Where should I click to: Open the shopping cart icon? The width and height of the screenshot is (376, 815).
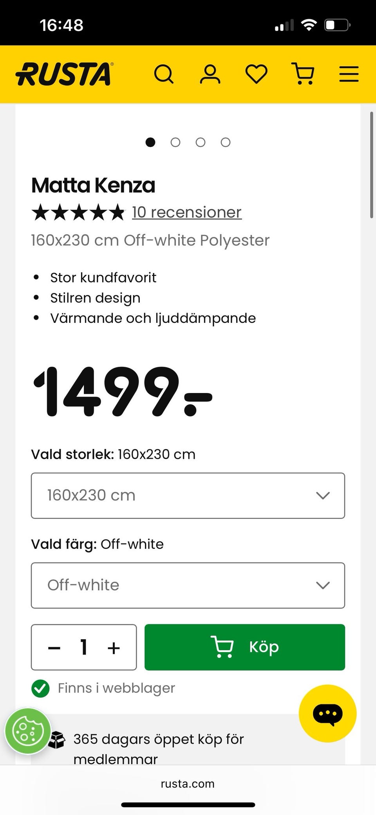pos(303,74)
